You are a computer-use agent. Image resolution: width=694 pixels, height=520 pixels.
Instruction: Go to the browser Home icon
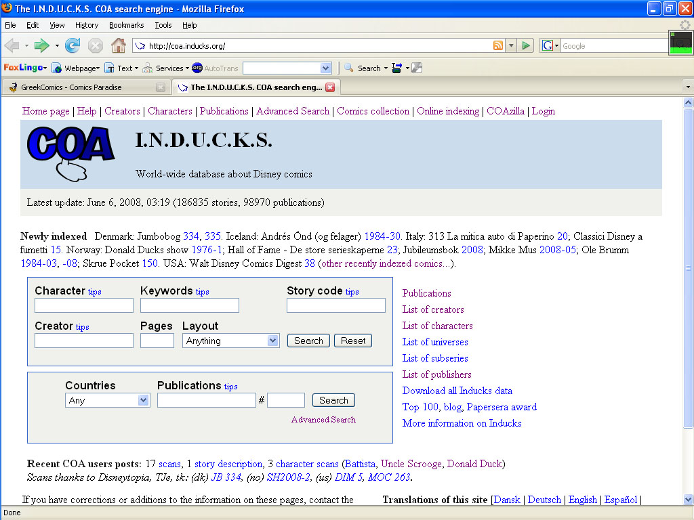click(118, 45)
